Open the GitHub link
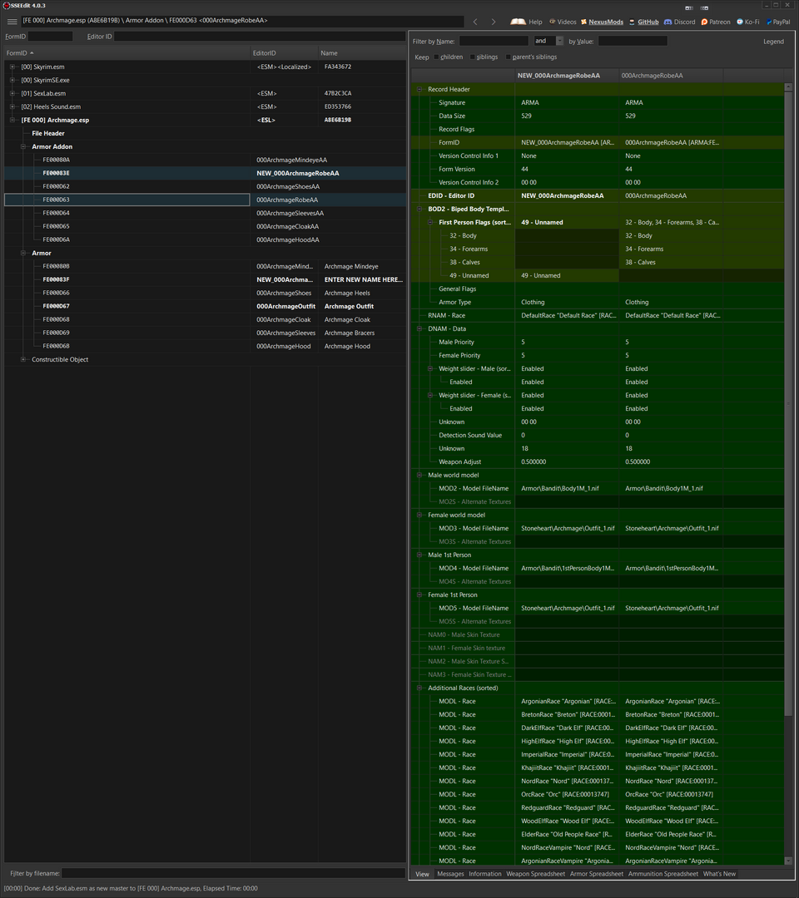 (x=644, y=22)
